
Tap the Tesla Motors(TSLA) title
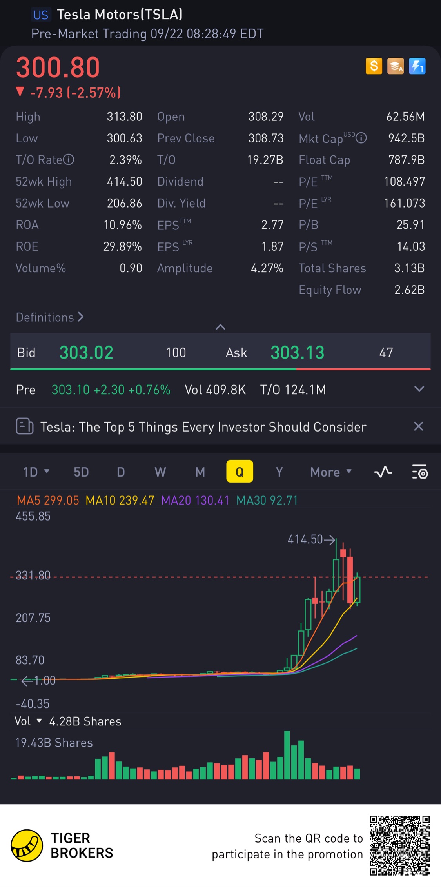click(120, 15)
